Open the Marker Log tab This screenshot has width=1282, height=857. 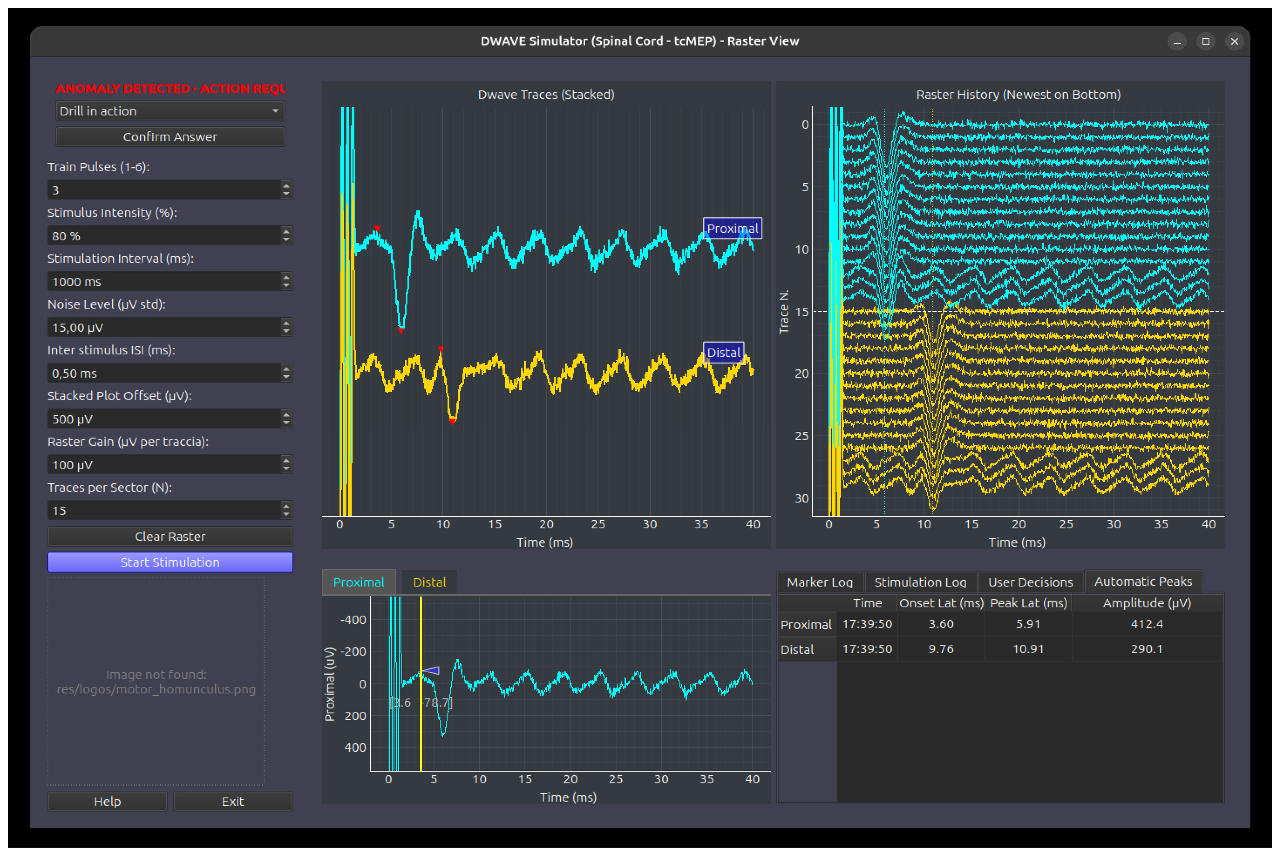coord(820,582)
